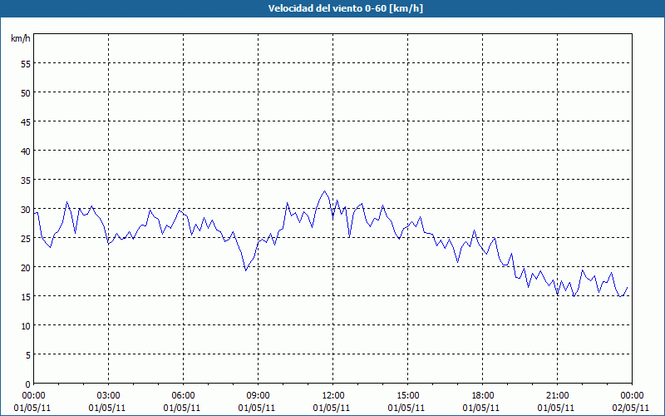Select the y-axis value label "25"

26,238
